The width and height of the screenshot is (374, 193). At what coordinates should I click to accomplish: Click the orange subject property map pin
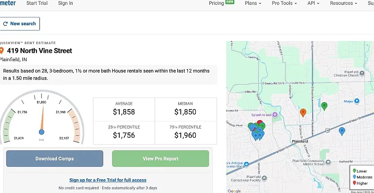coord(303,113)
